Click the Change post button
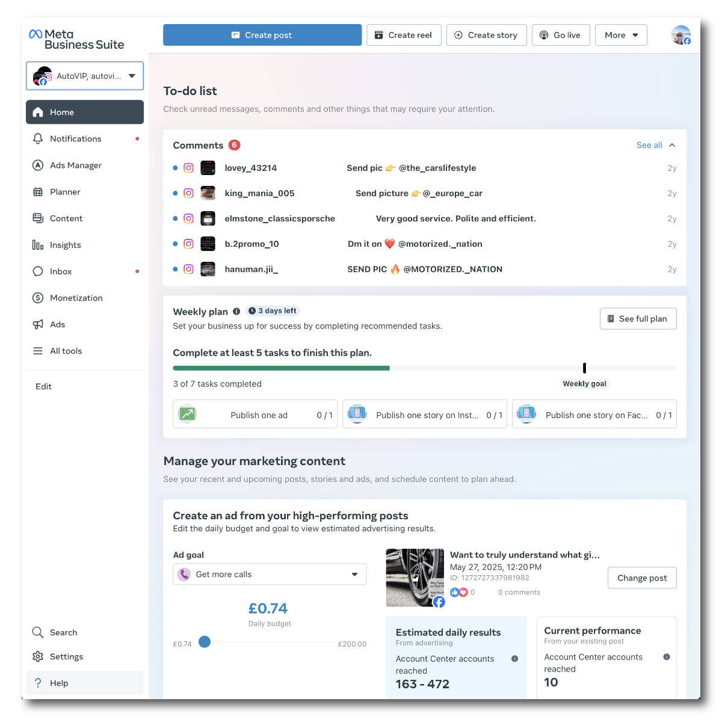 (x=642, y=578)
